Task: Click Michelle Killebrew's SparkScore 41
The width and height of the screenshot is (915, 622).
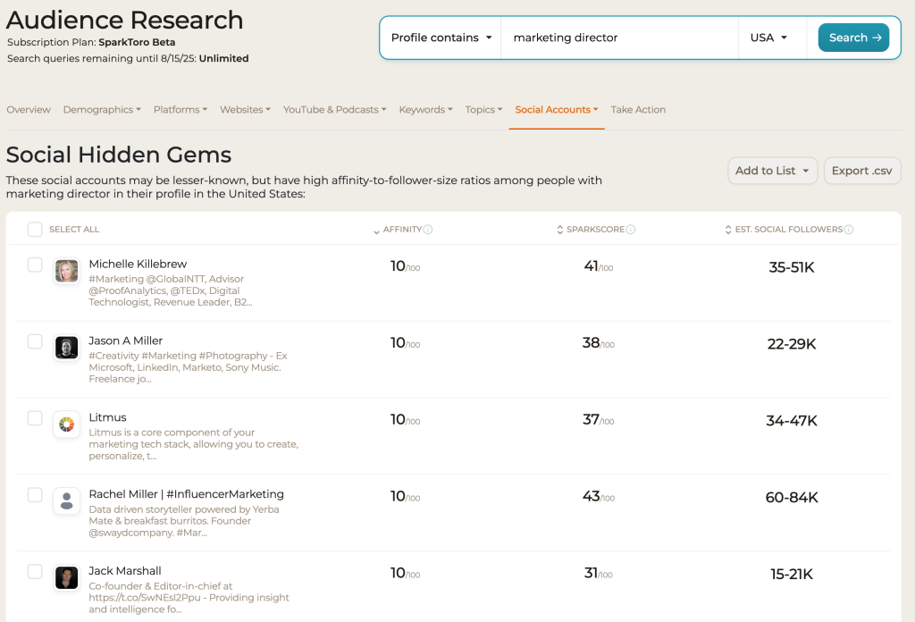Action: (598, 266)
